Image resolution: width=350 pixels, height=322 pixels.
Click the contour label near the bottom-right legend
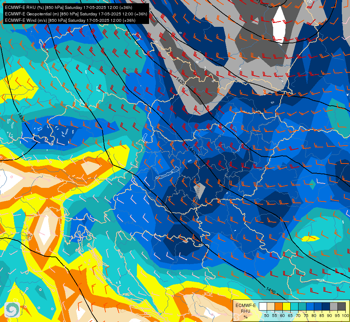pos(271,290)
